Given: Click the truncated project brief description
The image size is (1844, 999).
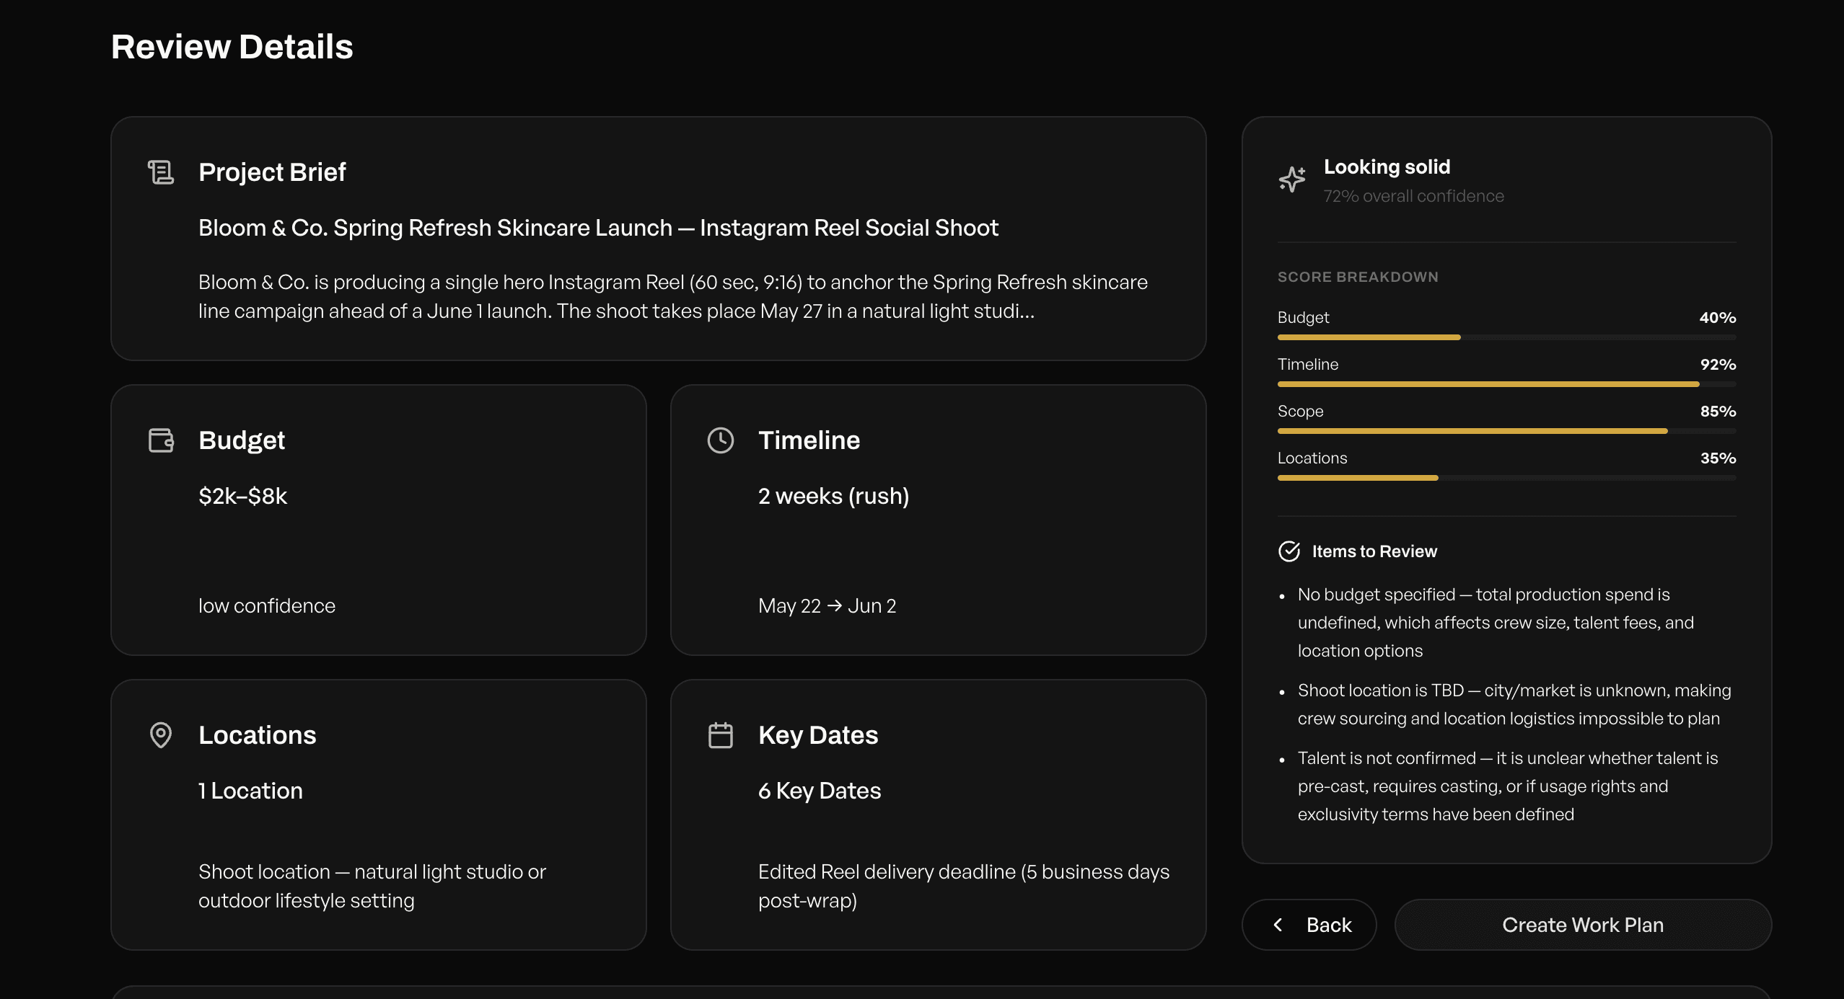Looking at the screenshot, I should point(673,296).
